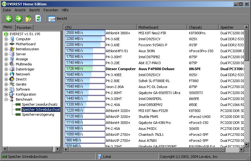Click the 2500 MB/s Athlon64 3800+ bar
Image resolution: width=251 pixels, height=161 pixels.
(x=85, y=33)
